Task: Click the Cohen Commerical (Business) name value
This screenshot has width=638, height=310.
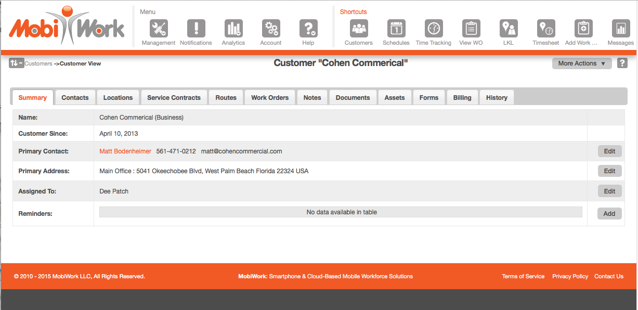Action: click(x=141, y=118)
